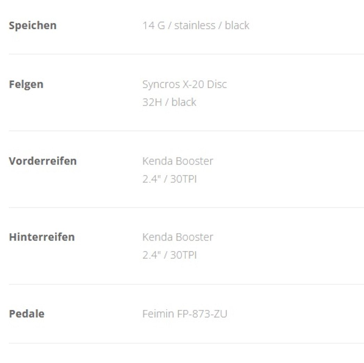Click 2.4" / 30TPI under Hinterreifen
364x363 pixels.
169,255
